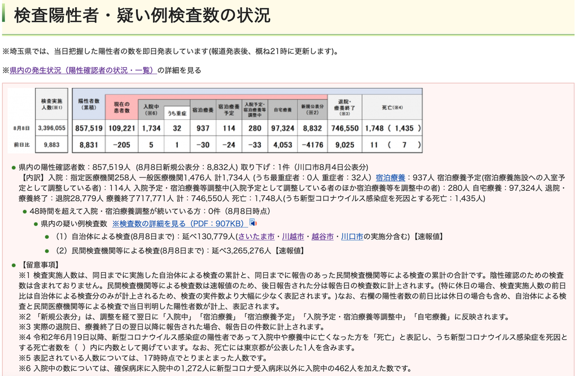Click the 280 table cell
This screenshot has width=578, height=376.
click(255, 128)
